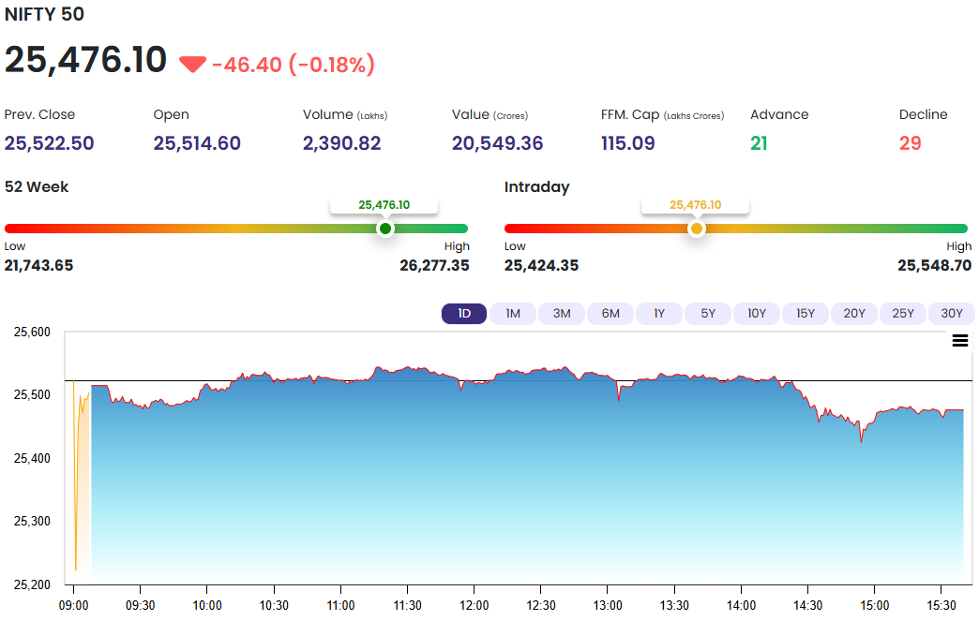Select the 1D chart range tab
Viewport: 979px width, 621px height.
(x=464, y=314)
